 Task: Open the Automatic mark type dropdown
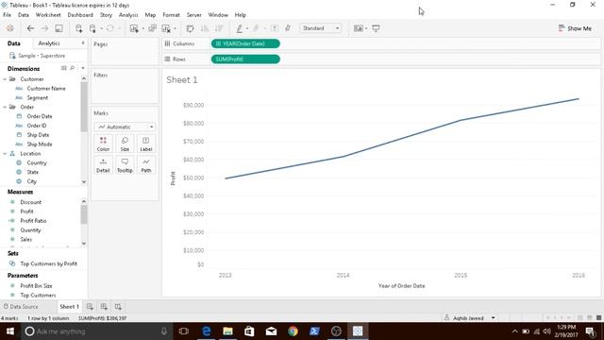pyautogui.click(x=125, y=127)
